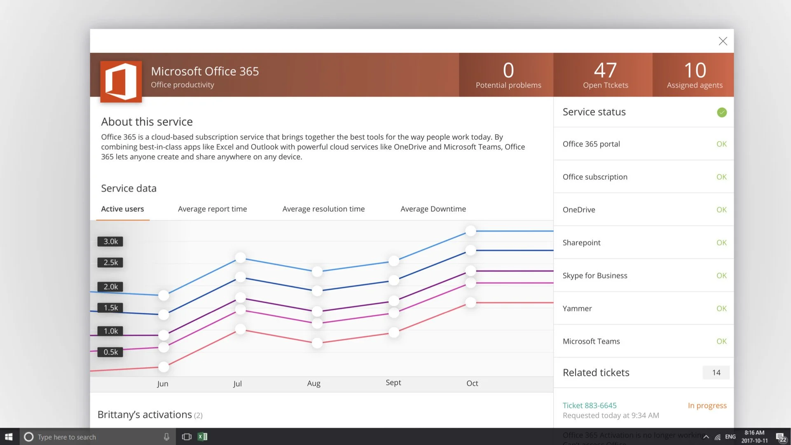This screenshot has width=791, height=445.
Task: Open the Action Center notification icon
Action: pos(780,437)
